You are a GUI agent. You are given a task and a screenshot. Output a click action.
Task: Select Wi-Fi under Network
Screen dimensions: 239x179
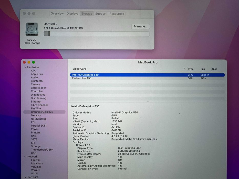point(34,174)
